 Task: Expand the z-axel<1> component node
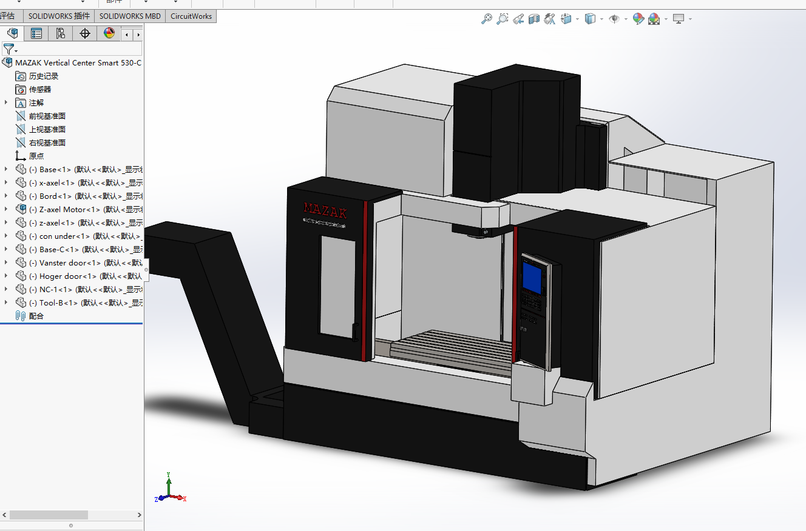pos(6,222)
